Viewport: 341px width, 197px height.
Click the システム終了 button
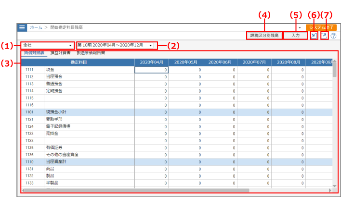[x=320, y=28]
